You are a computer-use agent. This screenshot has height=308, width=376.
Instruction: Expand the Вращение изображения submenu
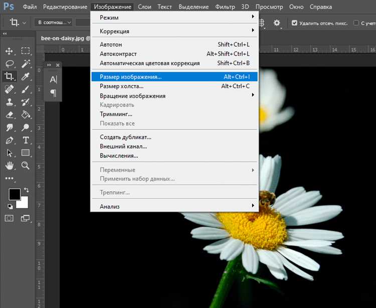174,96
